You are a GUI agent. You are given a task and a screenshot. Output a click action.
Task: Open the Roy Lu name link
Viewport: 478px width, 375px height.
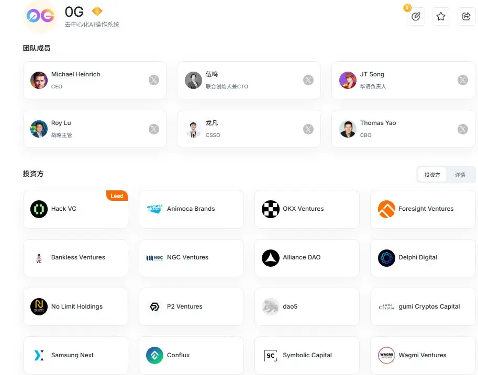point(61,123)
